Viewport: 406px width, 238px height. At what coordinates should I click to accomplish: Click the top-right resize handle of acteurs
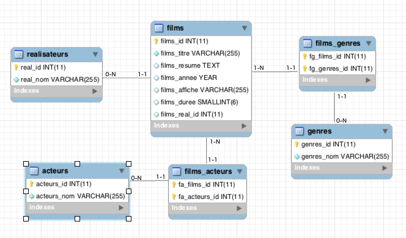[x=129, y=164]
